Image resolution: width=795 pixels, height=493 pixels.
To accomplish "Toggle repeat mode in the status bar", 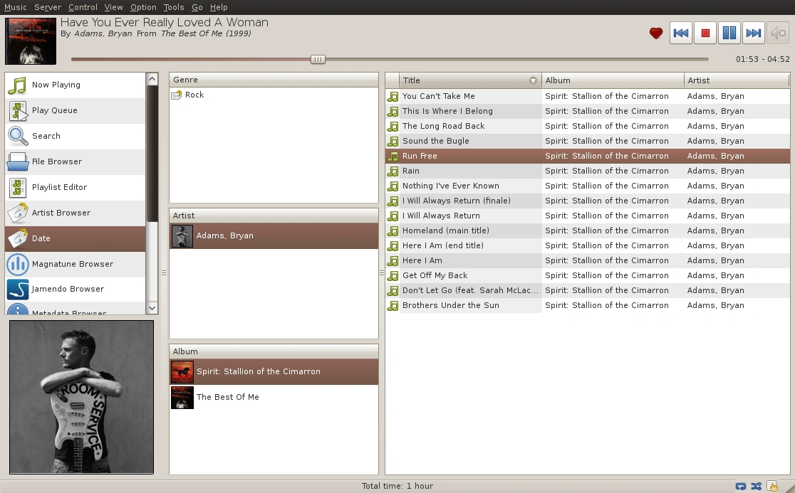I will tap(741, 487).
